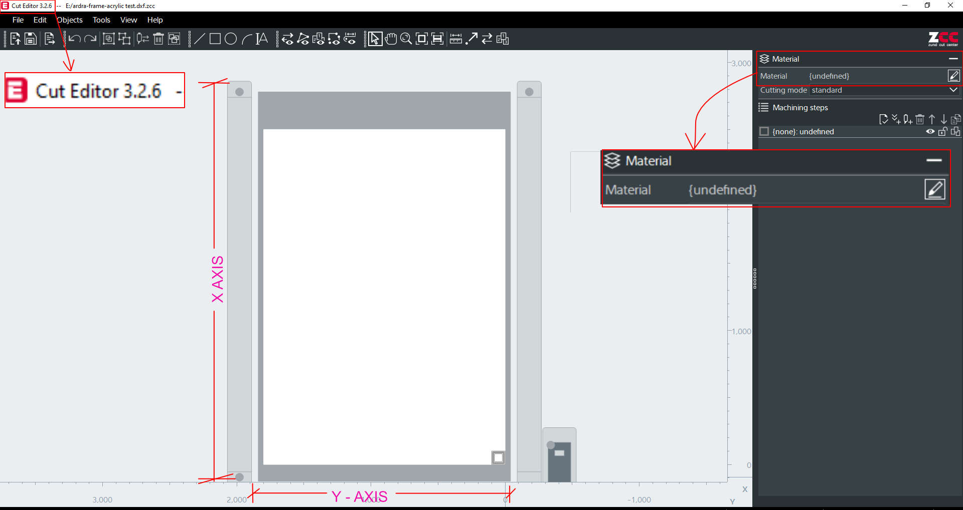Tick the {none}: undefined checkbox

point(764,131)
